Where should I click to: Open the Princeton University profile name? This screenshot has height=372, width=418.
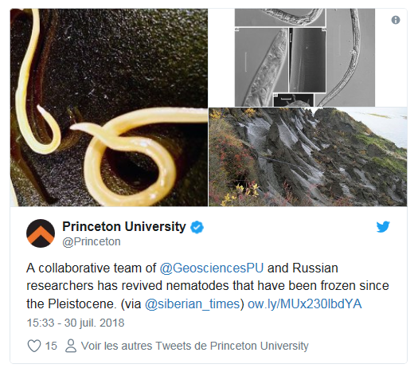point(124,227)
